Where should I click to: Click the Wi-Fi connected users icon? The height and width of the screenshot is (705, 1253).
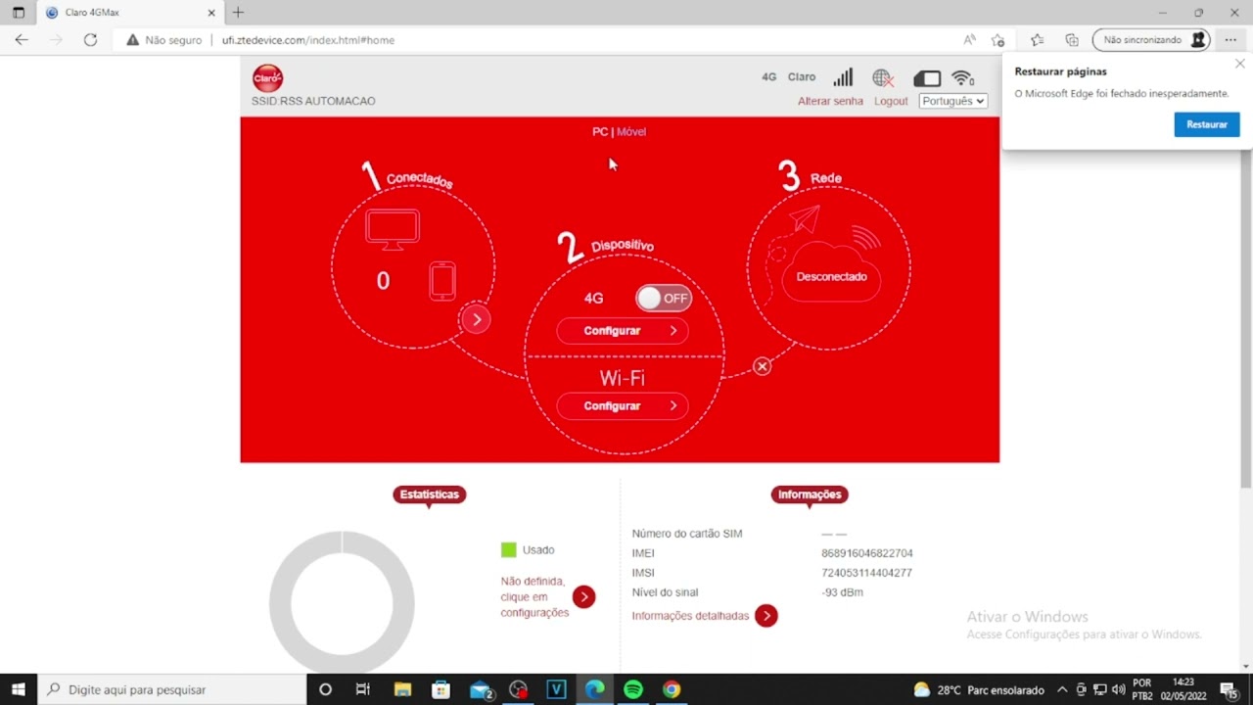point(963,78)
